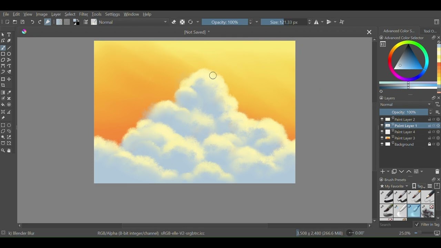Select the Ellipse shape tool

click(9, 54)
